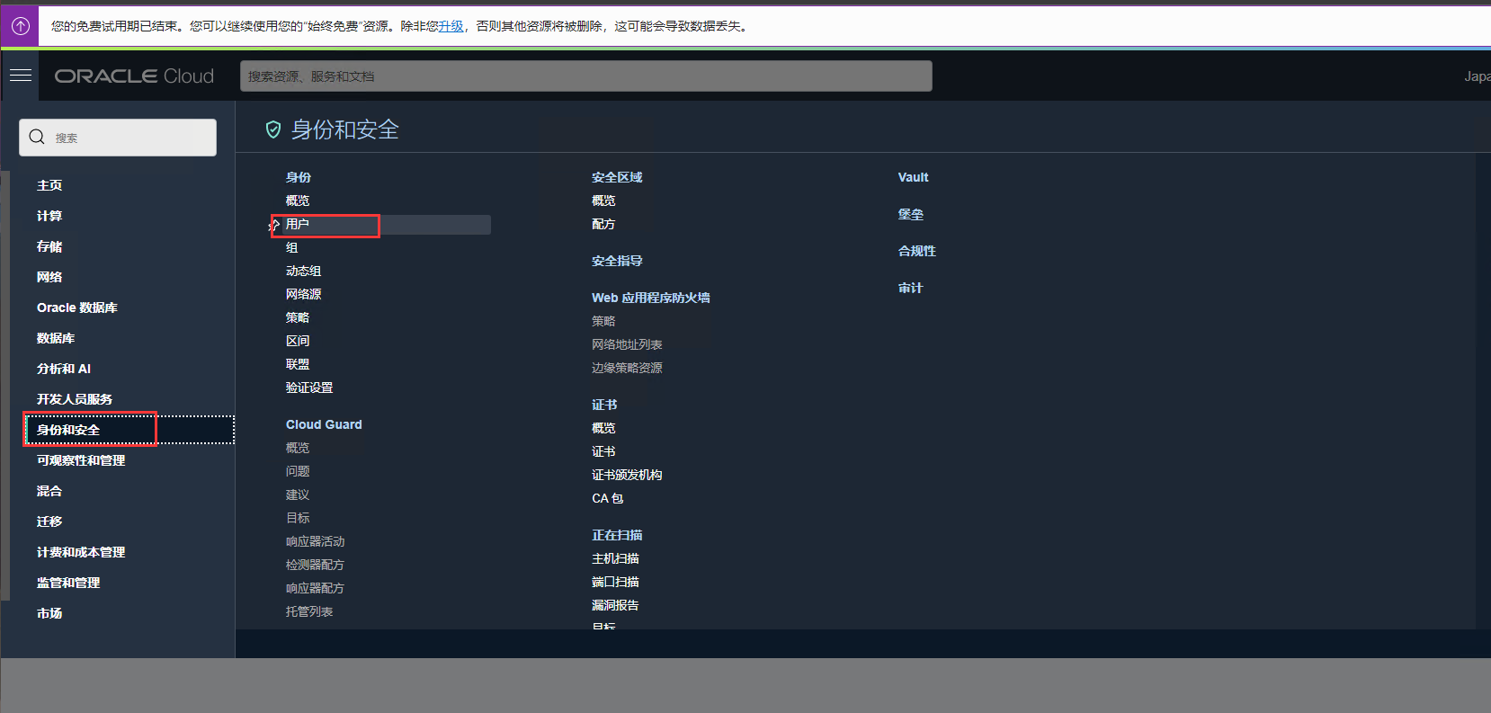Select 网络 in the left navigation

point(49,277)
